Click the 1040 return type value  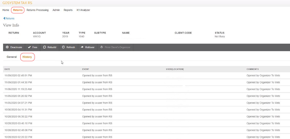(81, 36)
